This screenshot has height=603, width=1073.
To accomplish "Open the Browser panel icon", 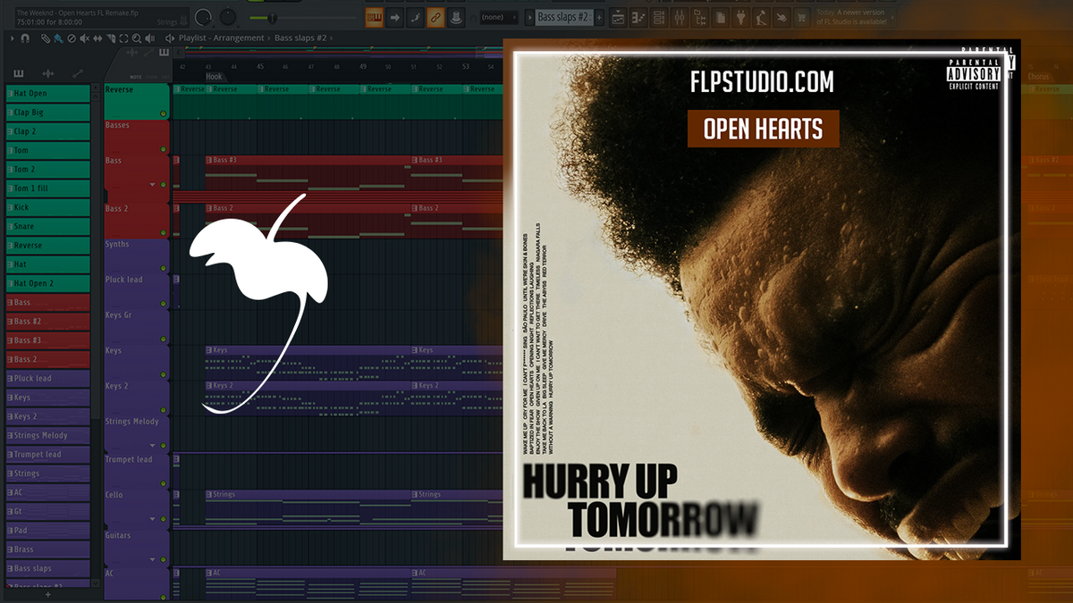I will click(701, 16).
